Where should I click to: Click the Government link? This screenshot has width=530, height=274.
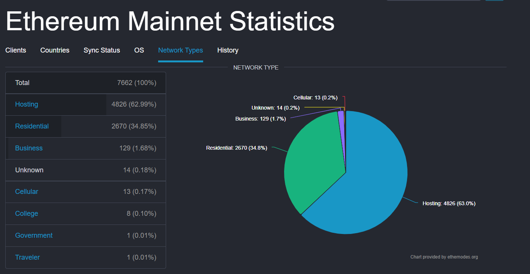(x=34, y=235)
